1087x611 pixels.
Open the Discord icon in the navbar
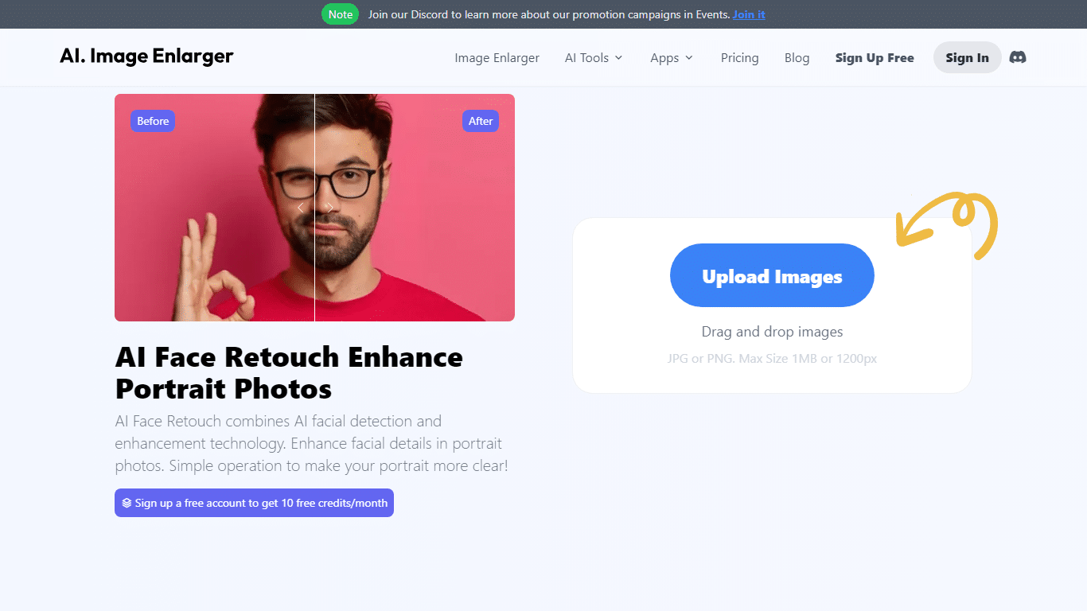pos(1017,57)
